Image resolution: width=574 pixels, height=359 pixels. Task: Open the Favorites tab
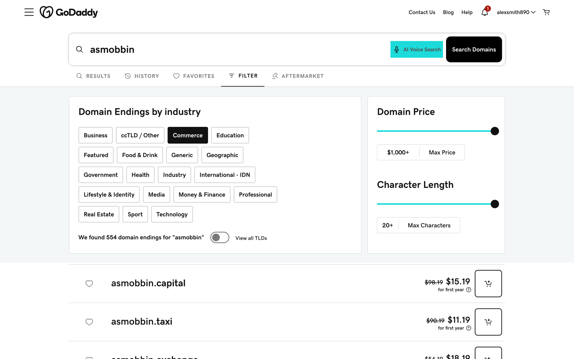(194, 76)
